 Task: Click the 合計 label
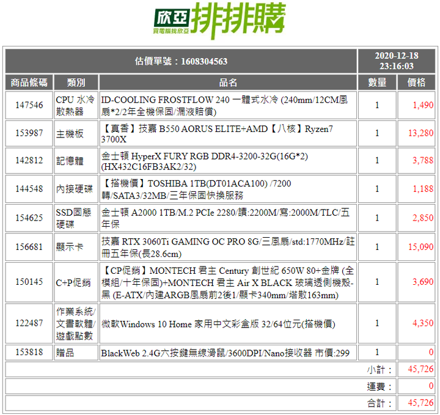click(379, 403)
